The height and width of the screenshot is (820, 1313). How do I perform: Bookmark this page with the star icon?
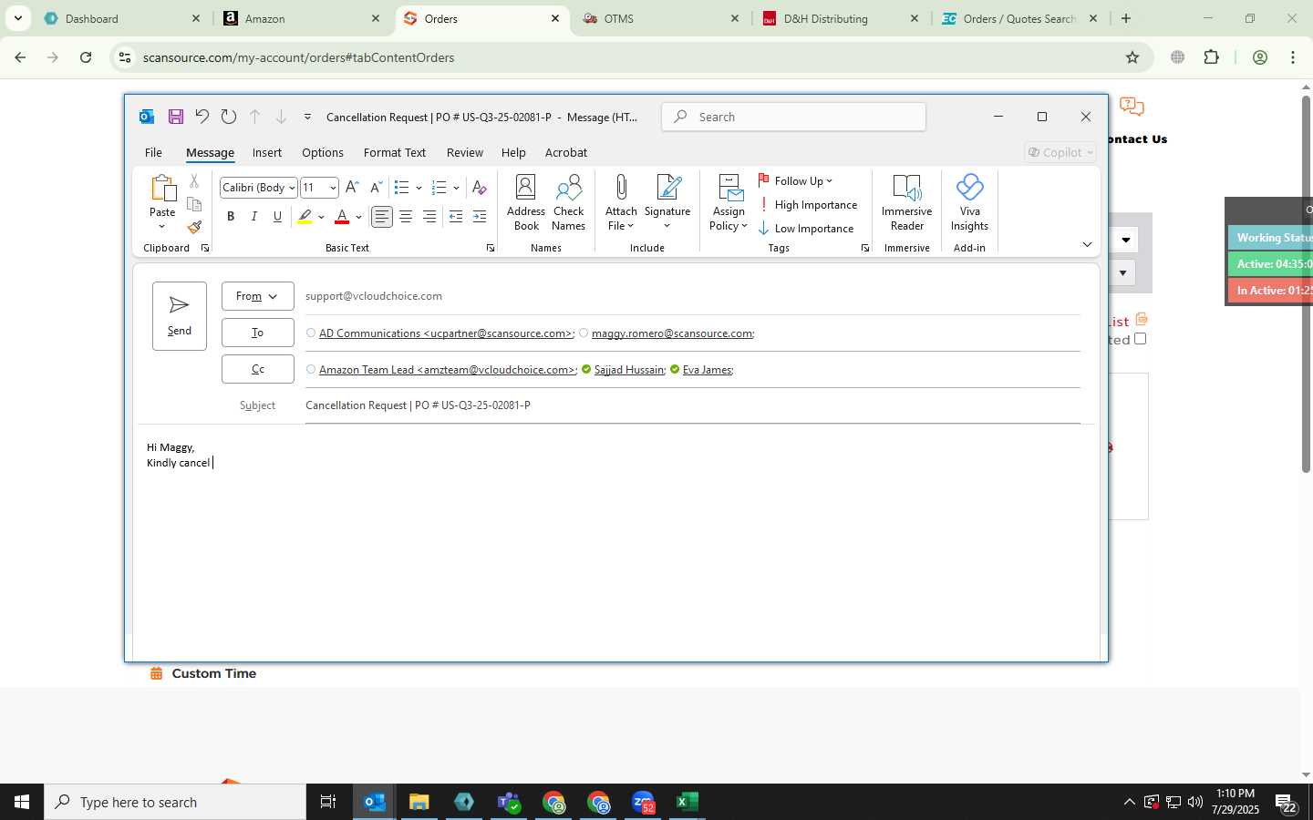(1132, 57)
